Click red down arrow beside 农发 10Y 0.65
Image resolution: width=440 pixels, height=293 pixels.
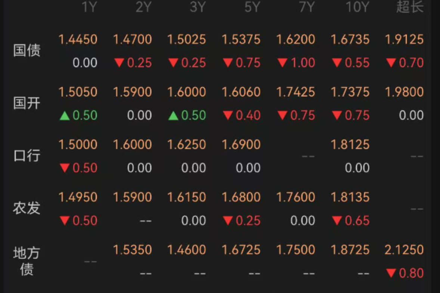(x=337, y=220)
